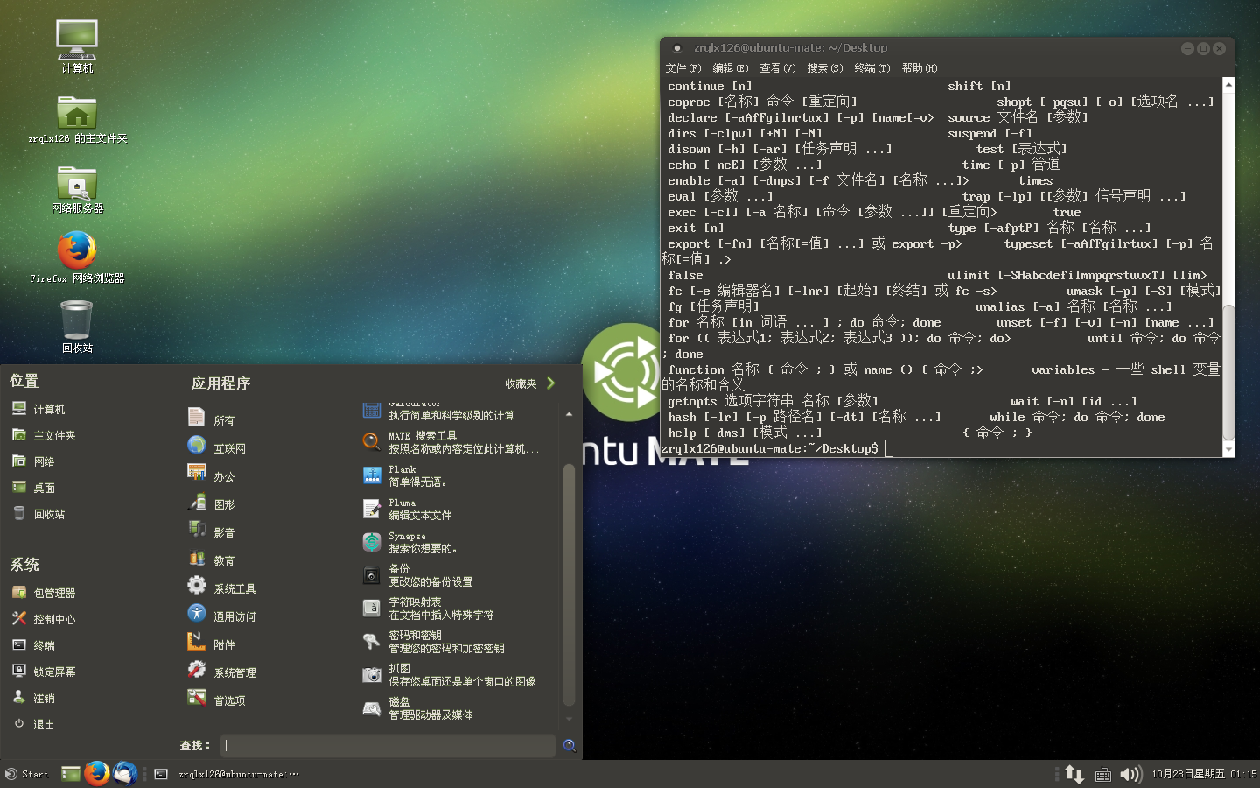Switch to 收藏夹 view

point(530,383)
